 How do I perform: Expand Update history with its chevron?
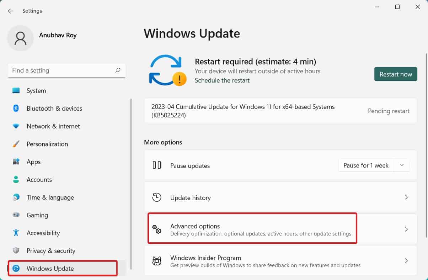click(x=406, y=197)
